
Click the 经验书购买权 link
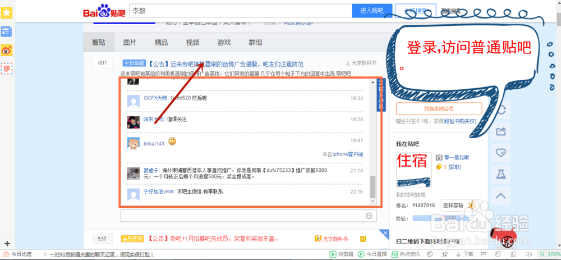460,121
